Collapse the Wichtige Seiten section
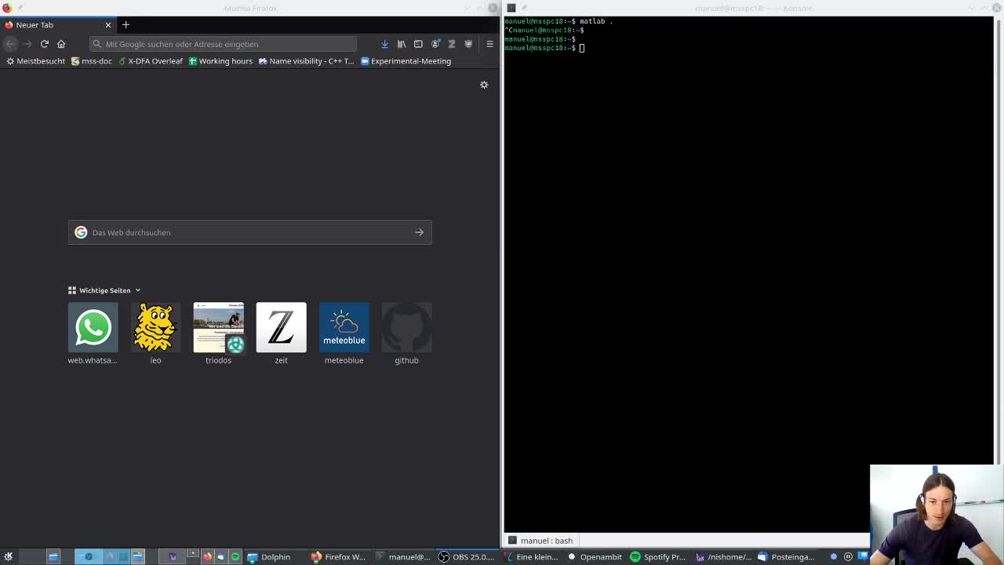Screen dimensions: 1004x565 [137, 290]
